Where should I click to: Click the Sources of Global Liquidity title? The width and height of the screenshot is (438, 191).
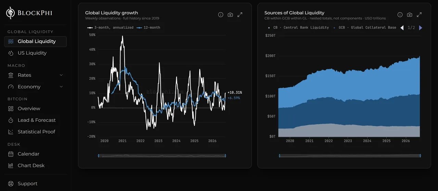[294, 13]
